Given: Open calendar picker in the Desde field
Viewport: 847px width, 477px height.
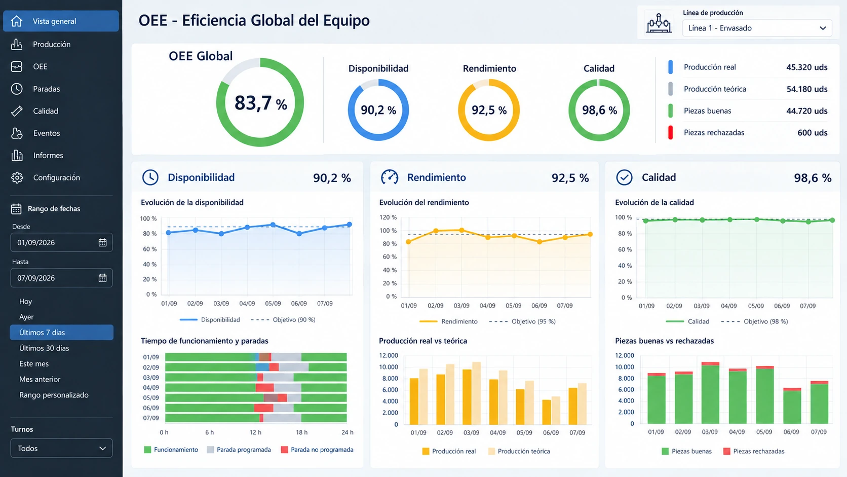Looking at the screenshot, I should [102, 243].
